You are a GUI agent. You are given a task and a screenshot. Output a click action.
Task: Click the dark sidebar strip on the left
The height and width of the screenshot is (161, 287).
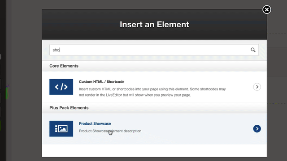(3, 80)
